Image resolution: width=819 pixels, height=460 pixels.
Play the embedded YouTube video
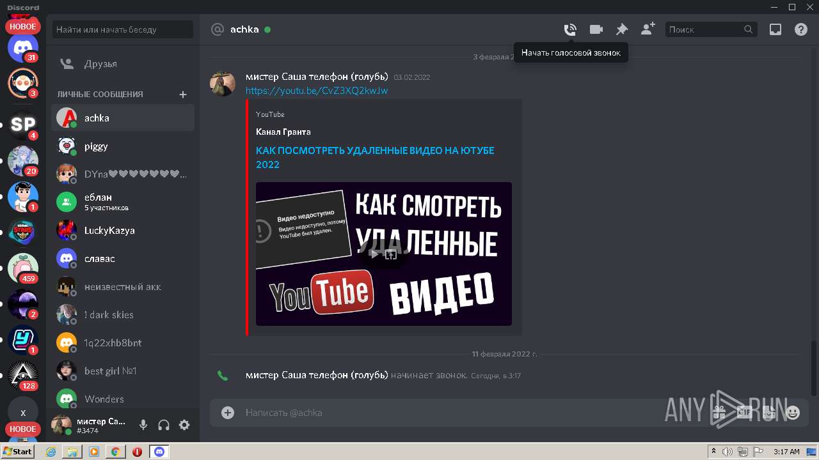coord(375,254)
